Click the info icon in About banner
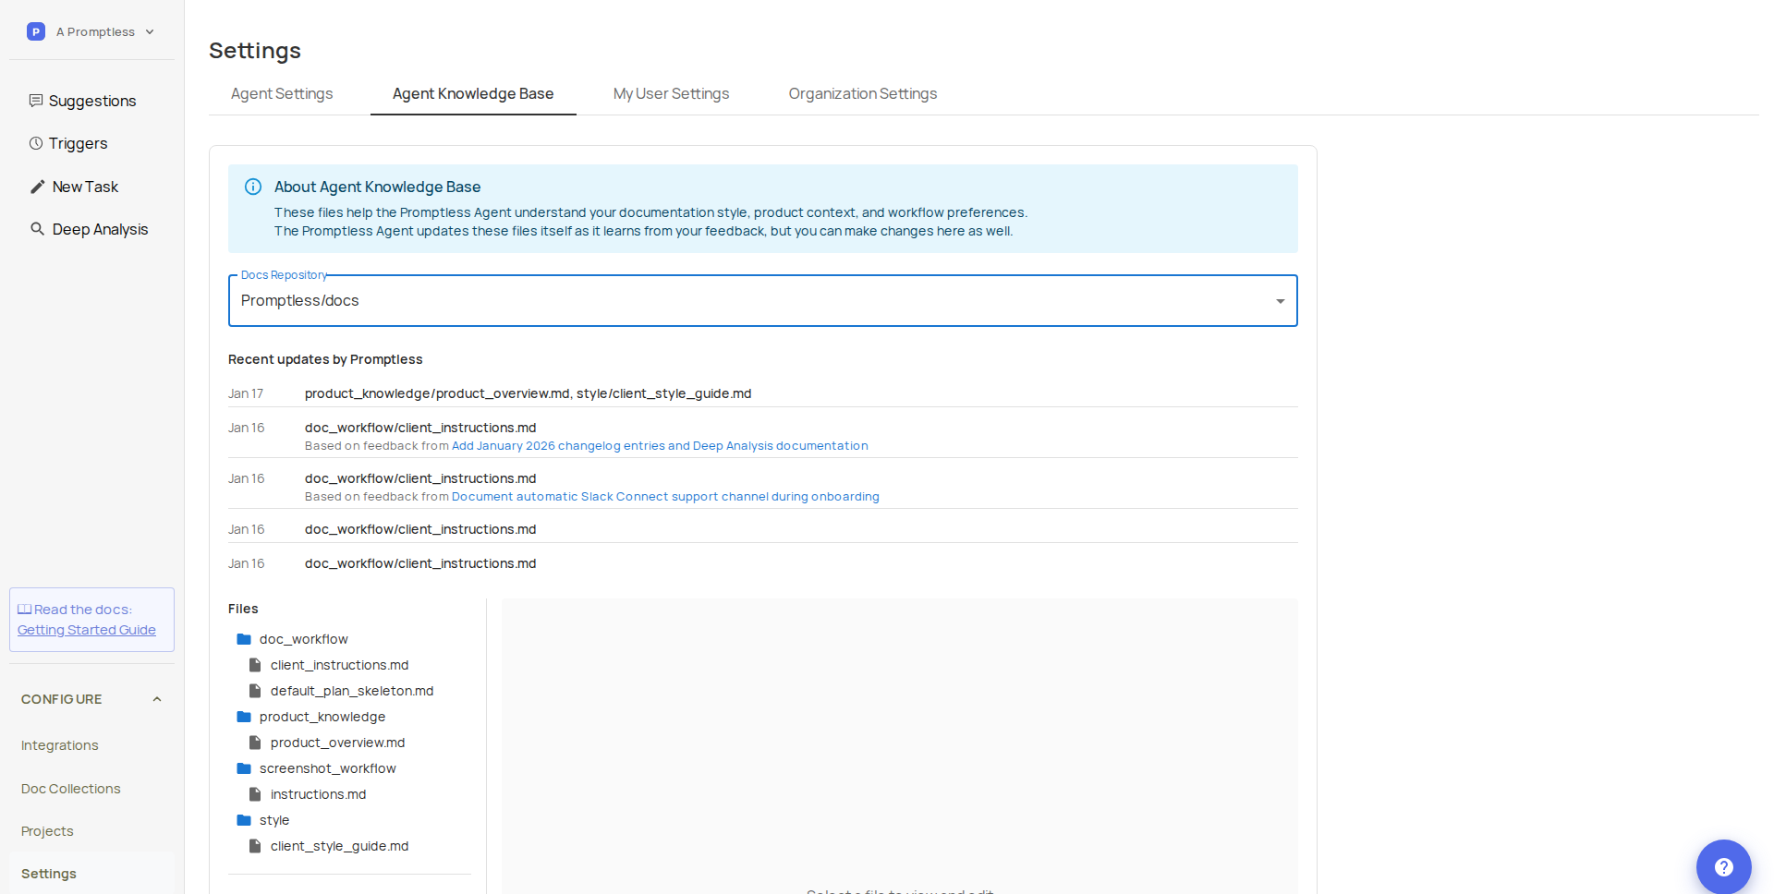 coord(253,187)
